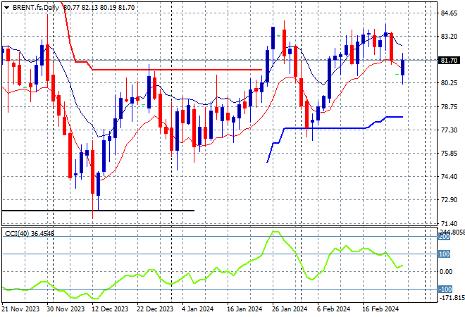
Task: Select the price axis label 78.75
Action: [449, 107]
